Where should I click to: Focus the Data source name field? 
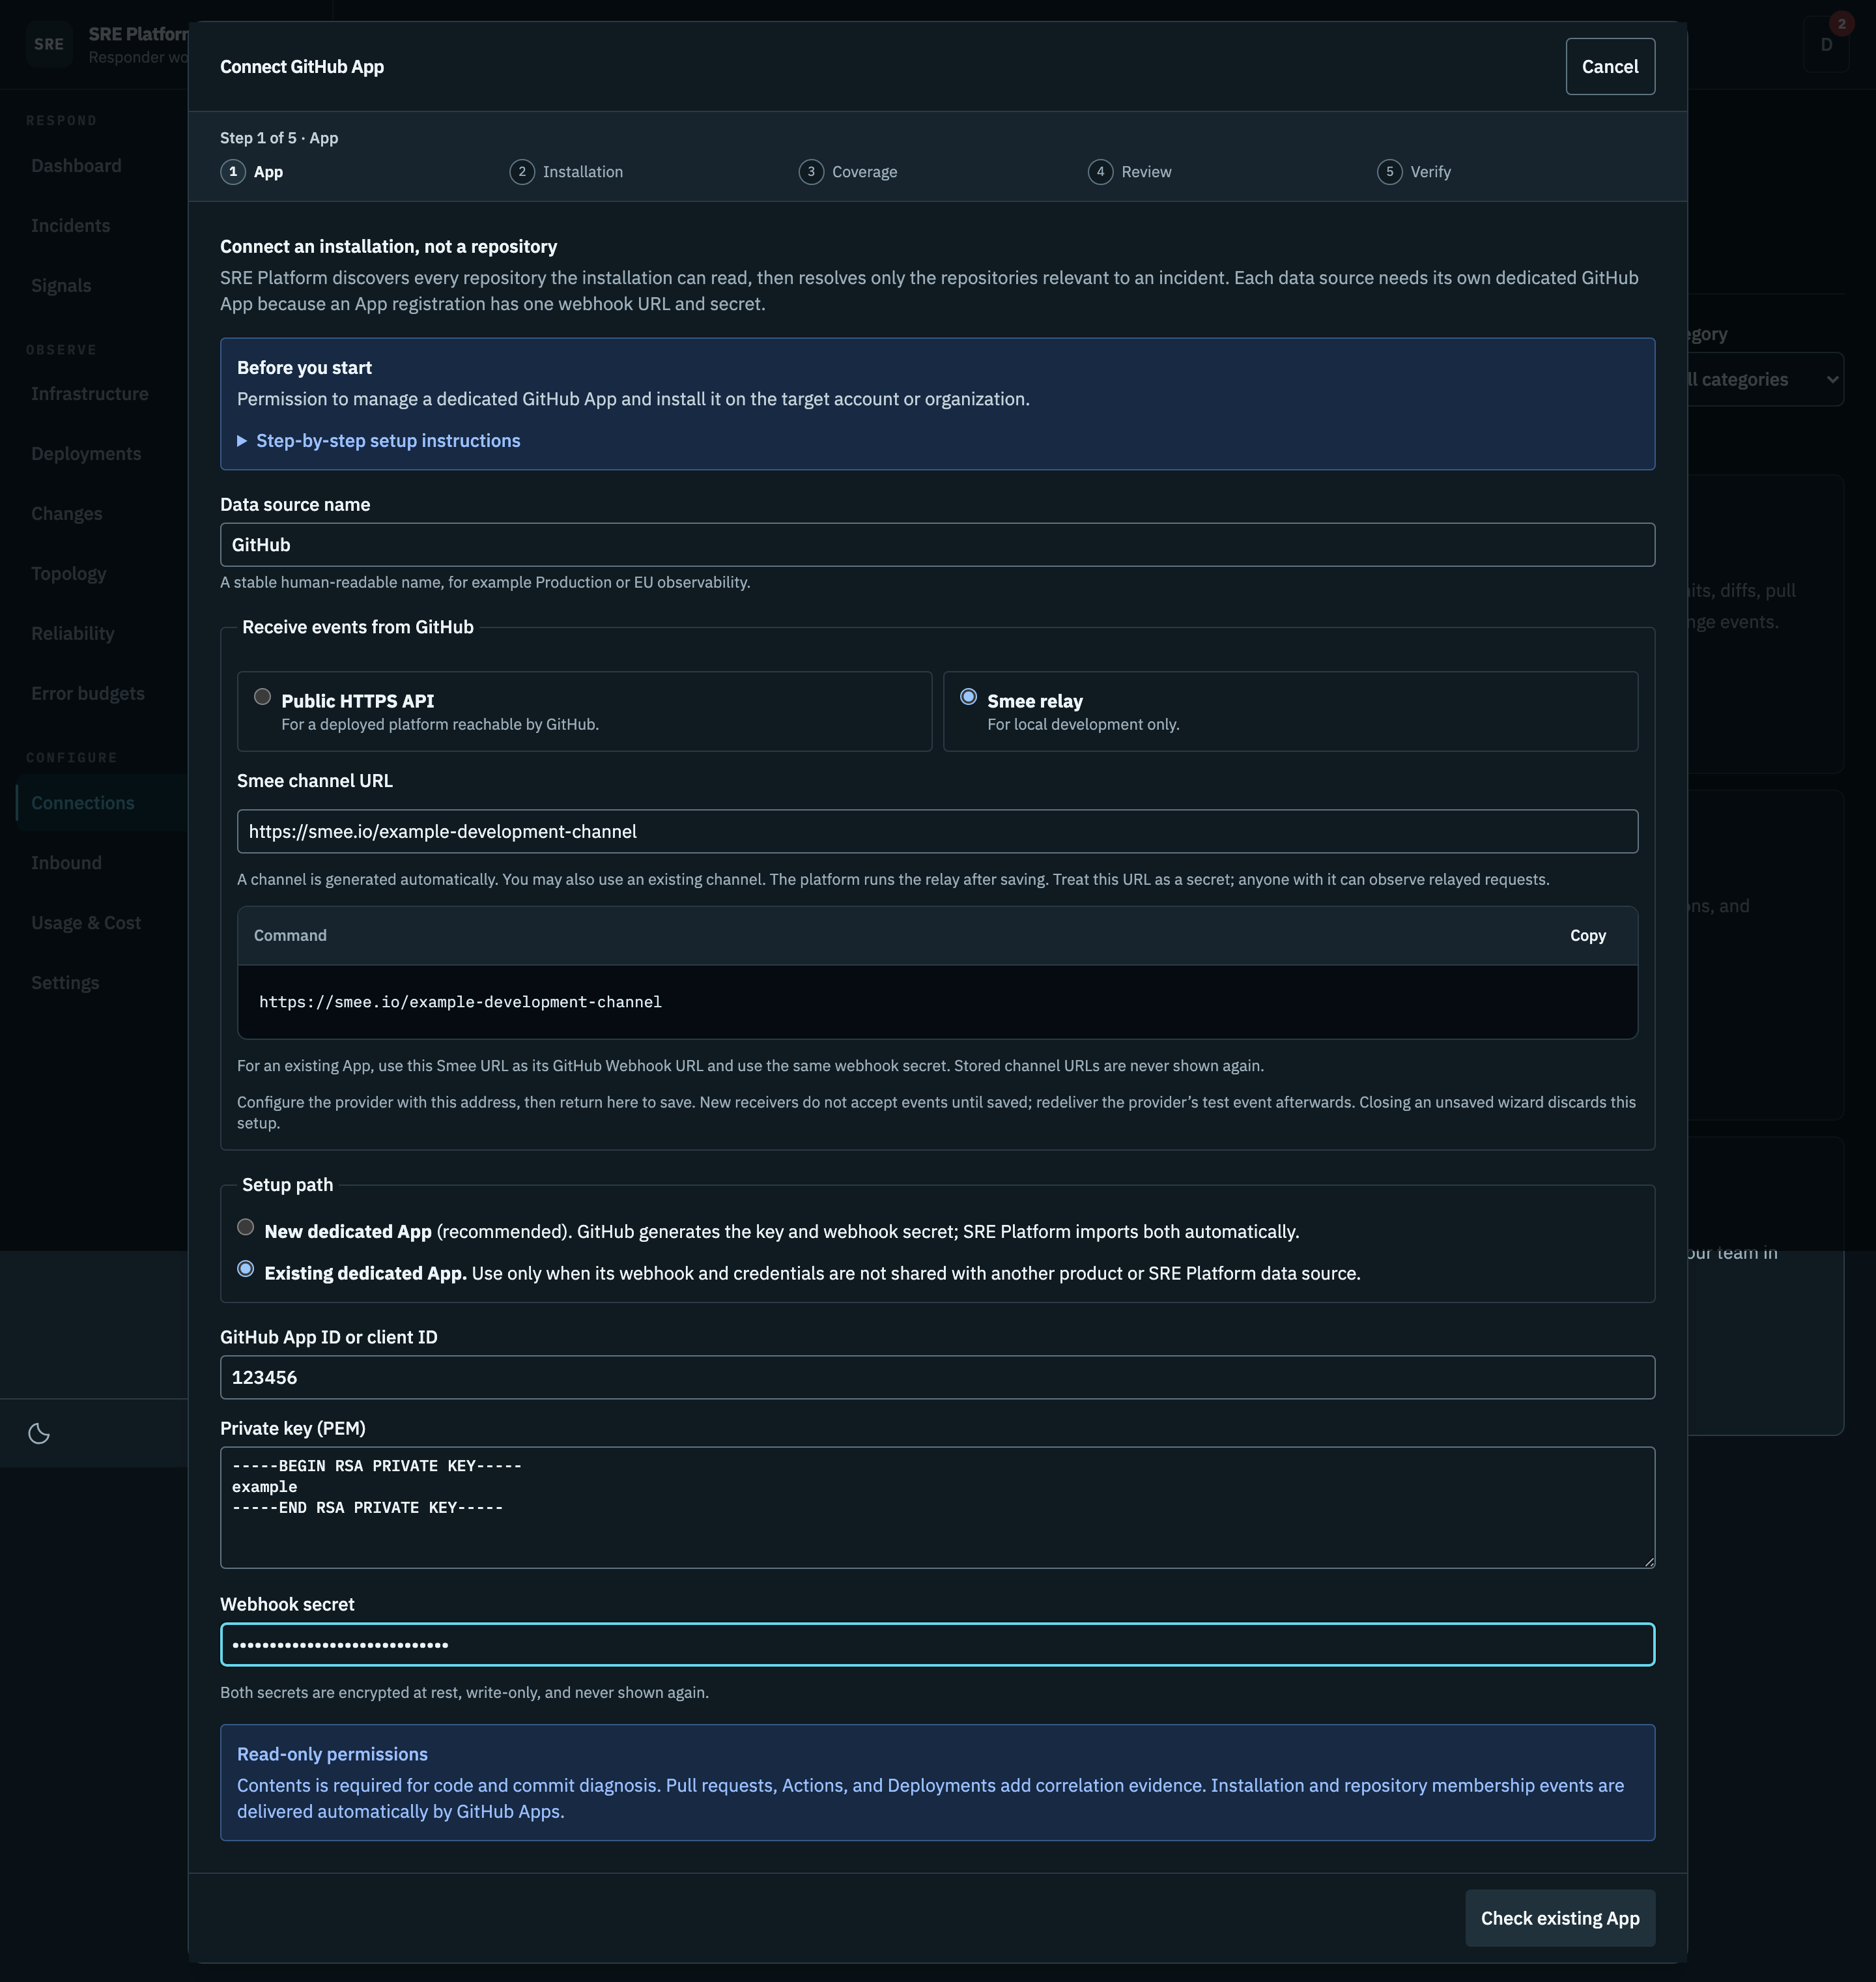point(937,545)
